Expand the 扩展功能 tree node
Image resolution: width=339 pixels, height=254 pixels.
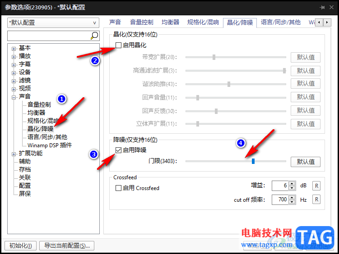pyautogui.click(x=14, y=154)
